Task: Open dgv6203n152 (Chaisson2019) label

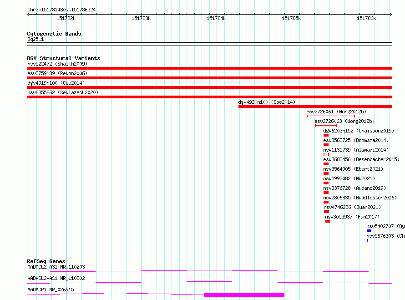Action: (x=359, y=131)
